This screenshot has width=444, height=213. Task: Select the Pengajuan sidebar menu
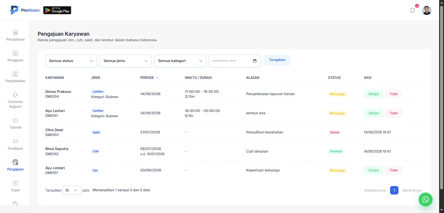[x=15, y=166]
